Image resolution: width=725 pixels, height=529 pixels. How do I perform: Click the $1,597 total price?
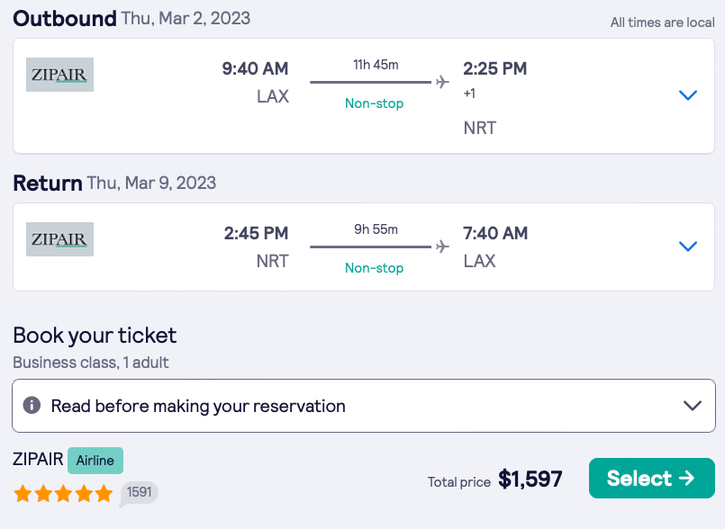point(530,480)
